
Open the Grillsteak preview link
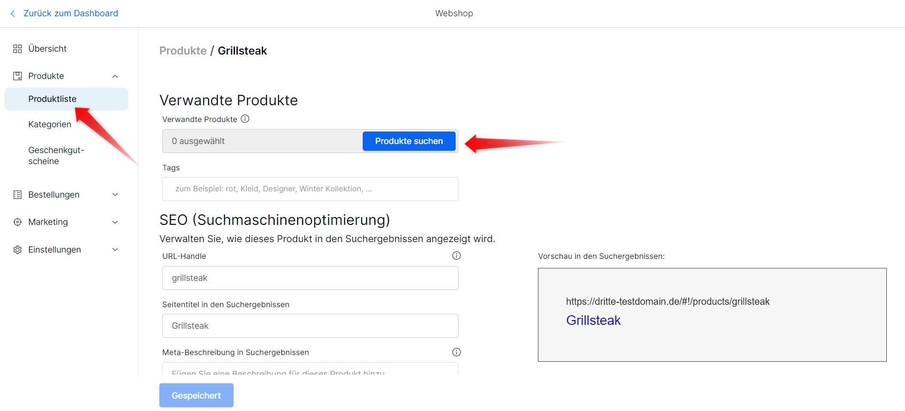tap(593, 320)
